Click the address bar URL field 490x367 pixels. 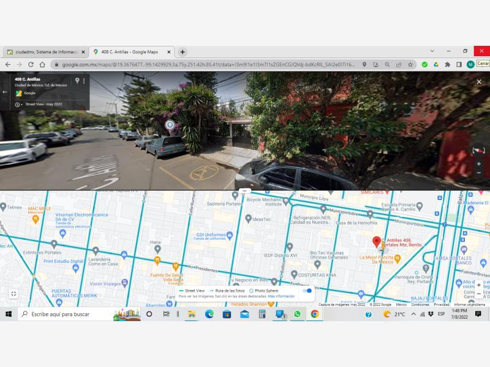click(208, 65)
